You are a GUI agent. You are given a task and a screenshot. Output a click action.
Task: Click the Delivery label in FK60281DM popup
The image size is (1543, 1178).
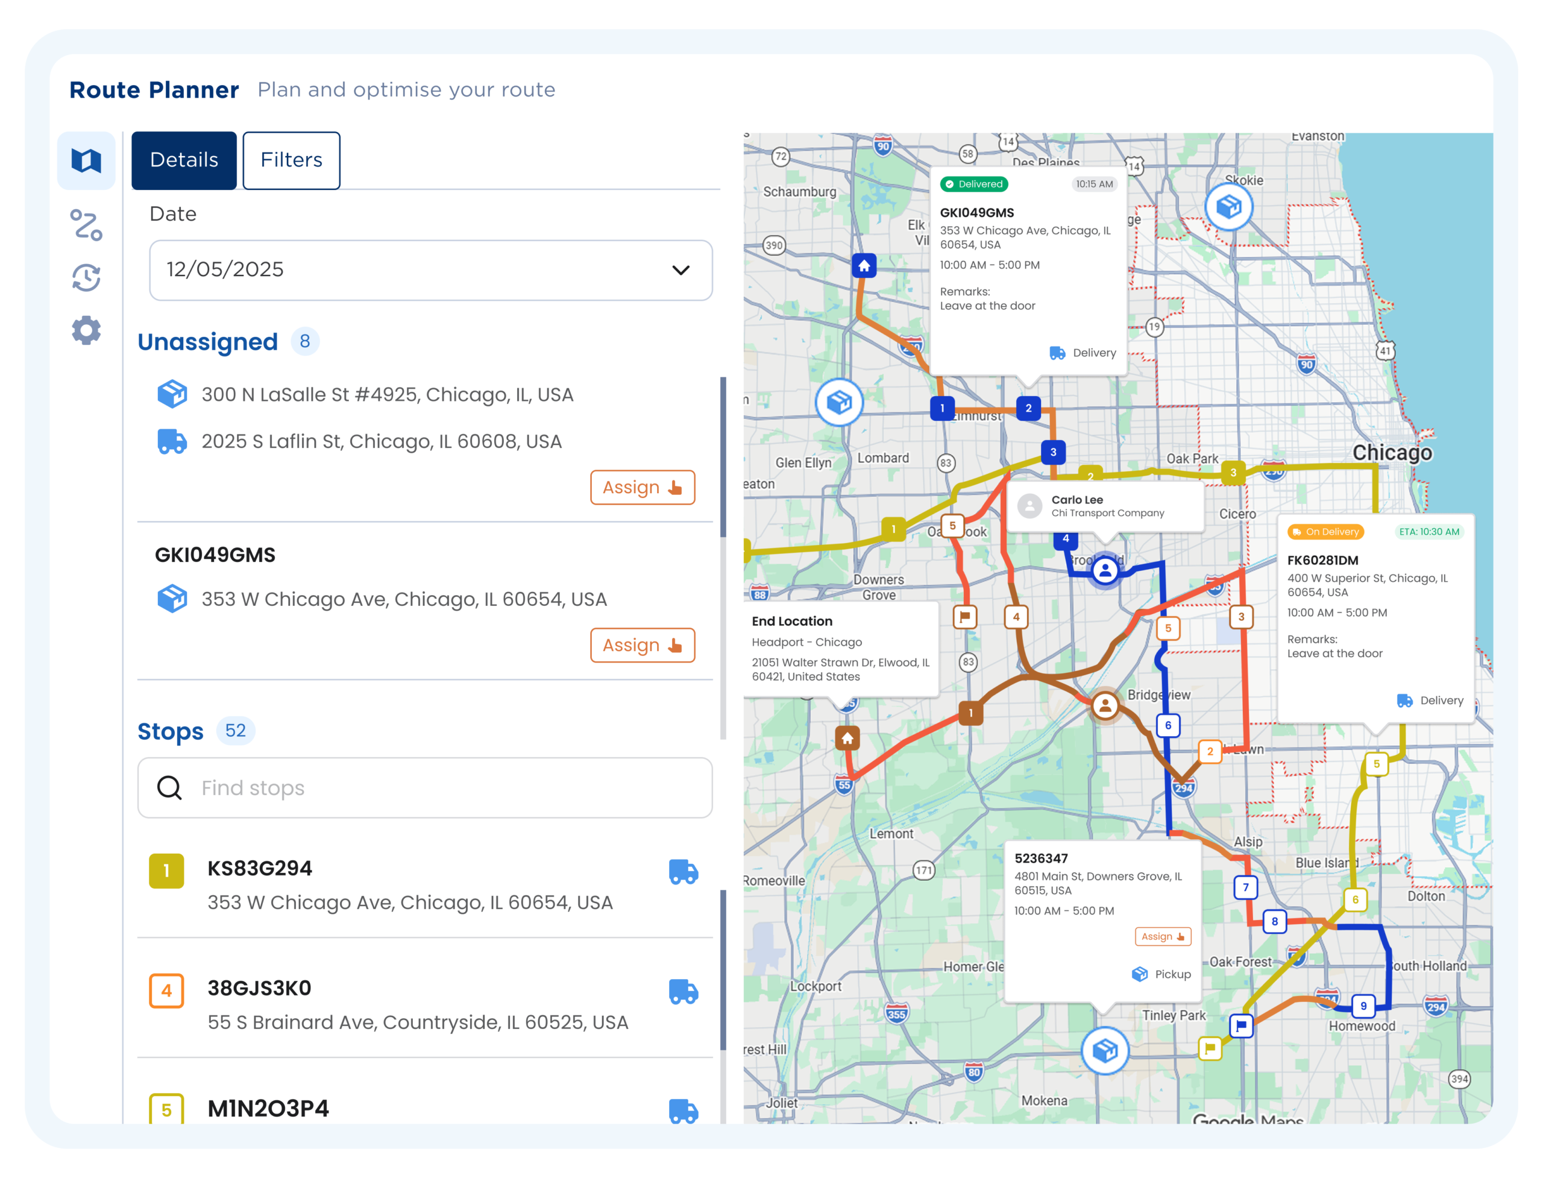pyautogui.click(x=1441, y=701)
